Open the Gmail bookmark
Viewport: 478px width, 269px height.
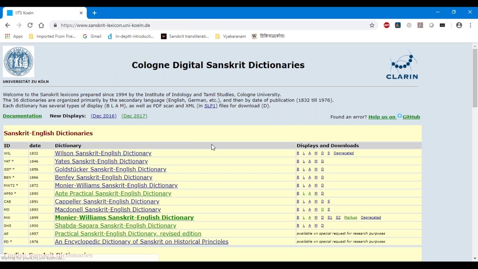click(92, 36)
